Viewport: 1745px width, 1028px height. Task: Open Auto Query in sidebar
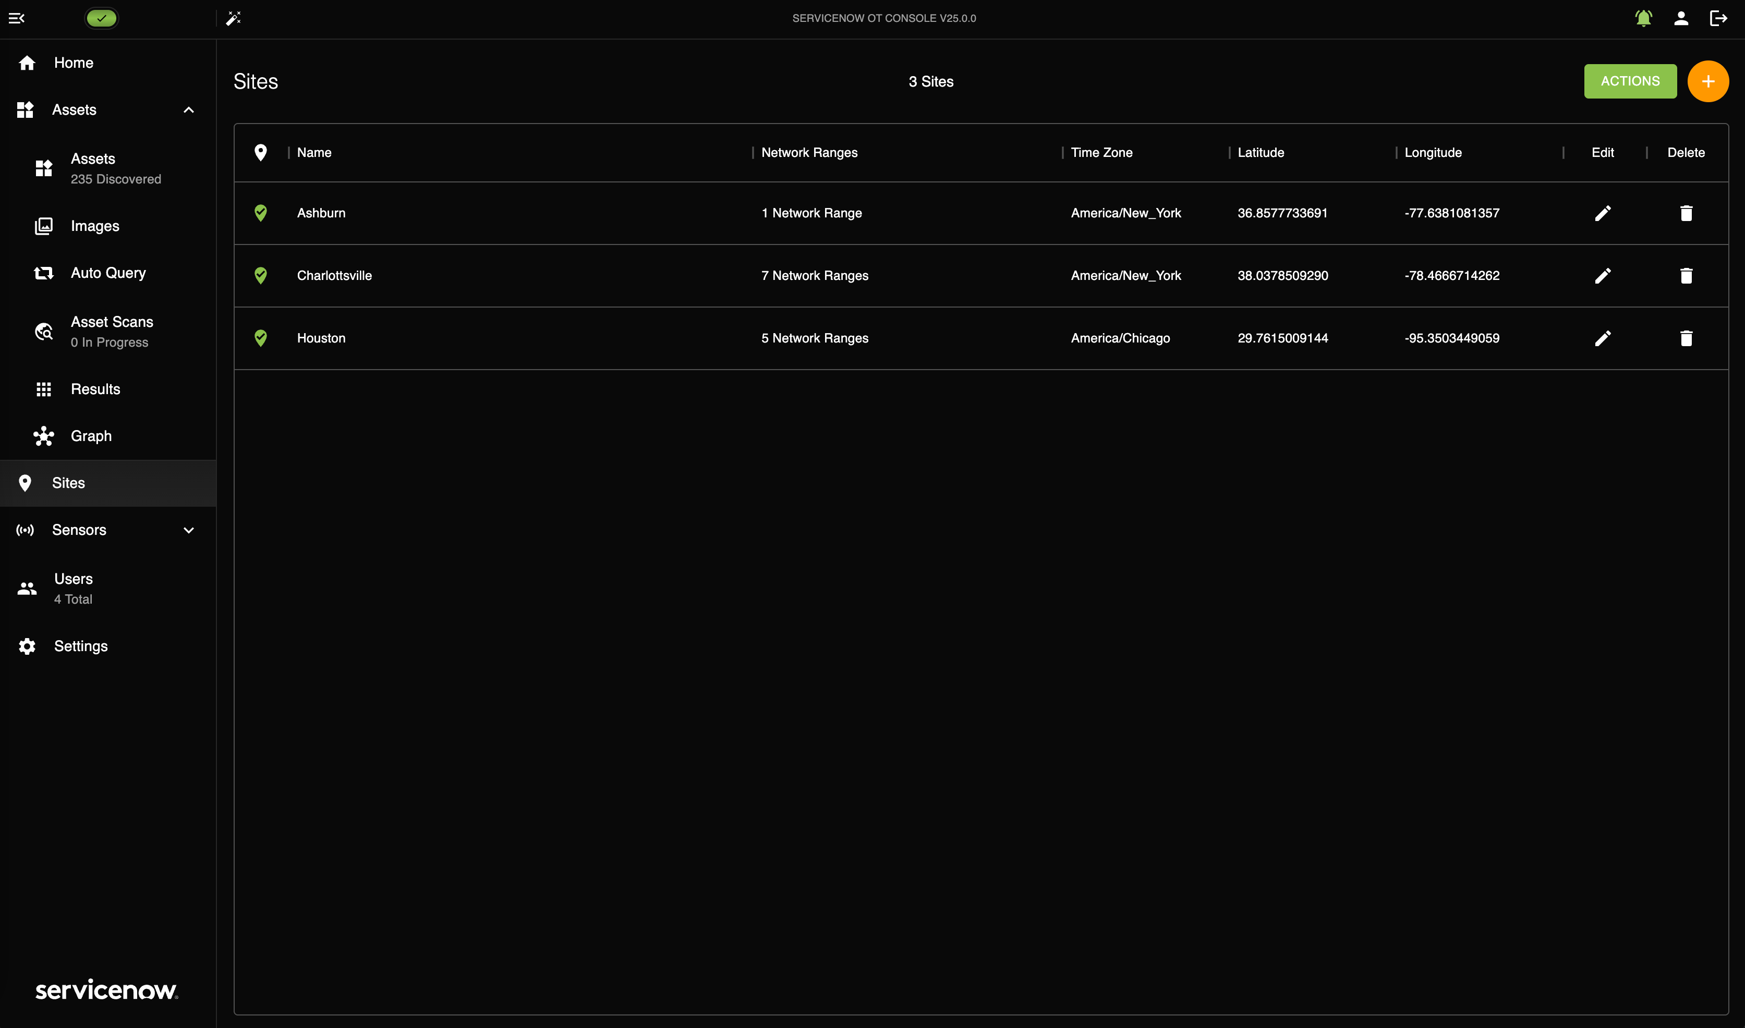pyautogui.click(x=108, y=273)
